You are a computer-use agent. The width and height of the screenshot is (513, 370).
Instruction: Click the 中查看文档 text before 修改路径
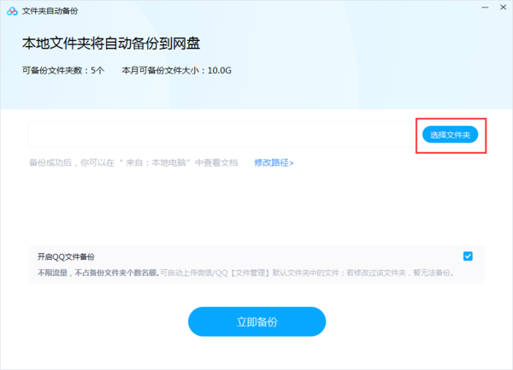tap(217, 162)
